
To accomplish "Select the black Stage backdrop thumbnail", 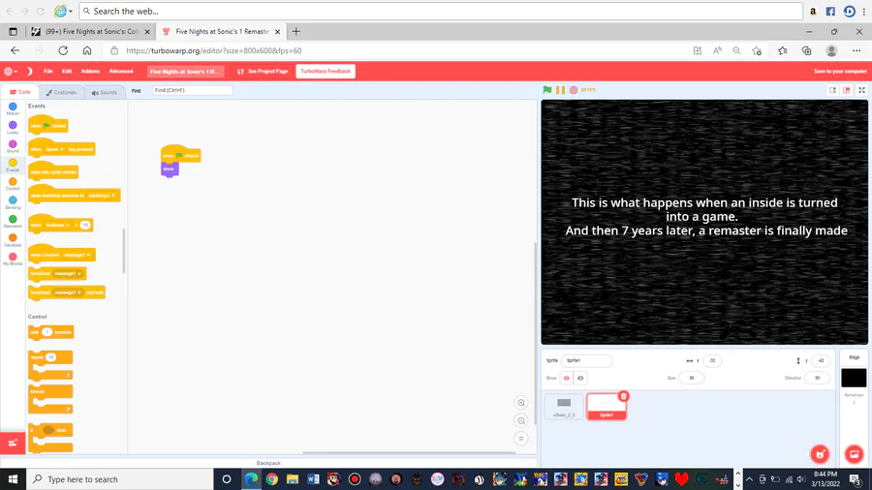I will point(854,378).
